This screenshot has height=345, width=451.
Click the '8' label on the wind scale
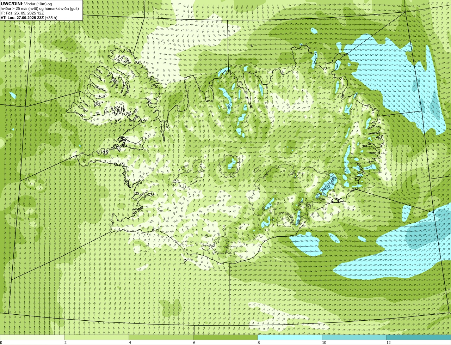click(x=259, y=343)
